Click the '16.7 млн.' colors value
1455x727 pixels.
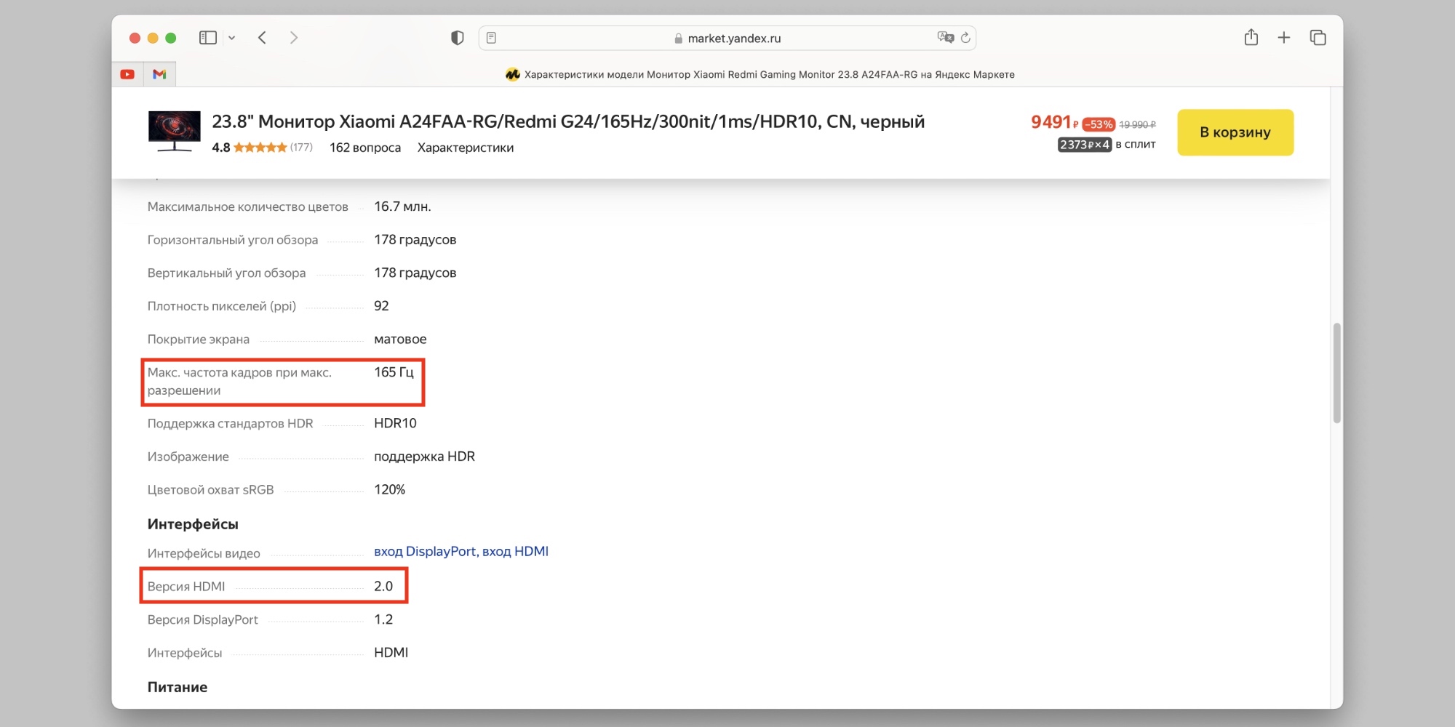click(x=402, y=206)
